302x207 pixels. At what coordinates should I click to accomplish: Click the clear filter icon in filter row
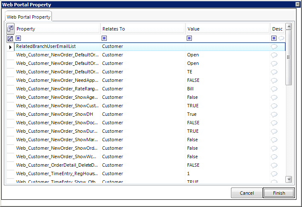10,39
